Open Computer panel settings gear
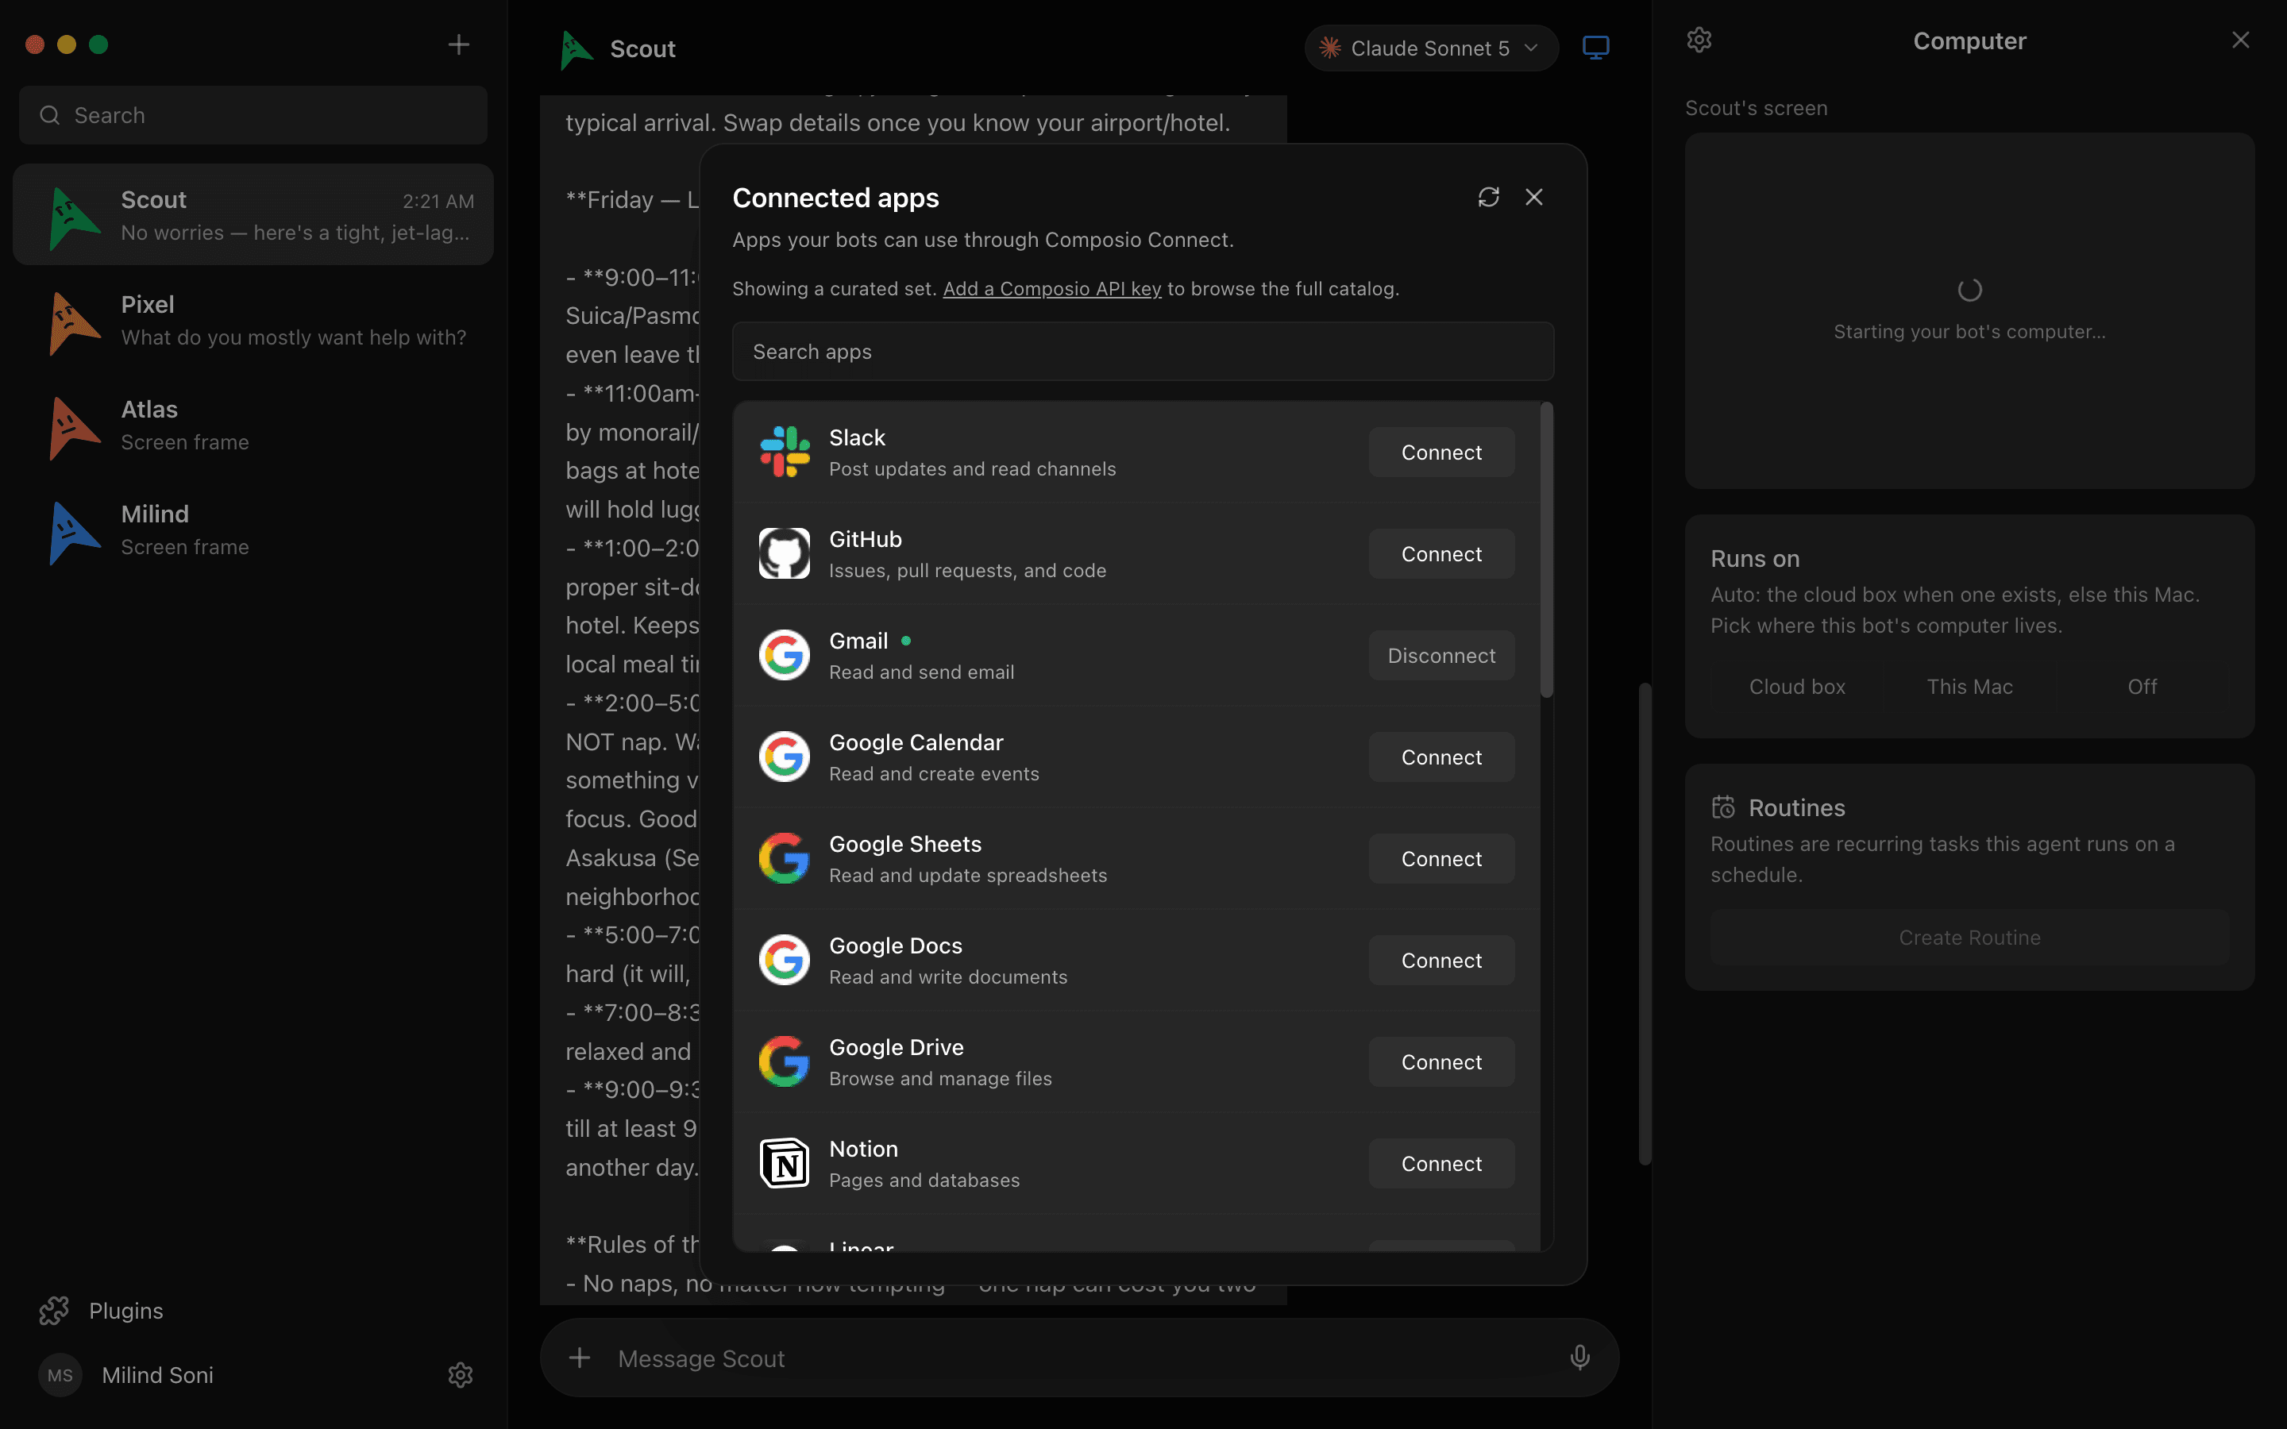The image size is (2287, 1429). (1699, 40)
